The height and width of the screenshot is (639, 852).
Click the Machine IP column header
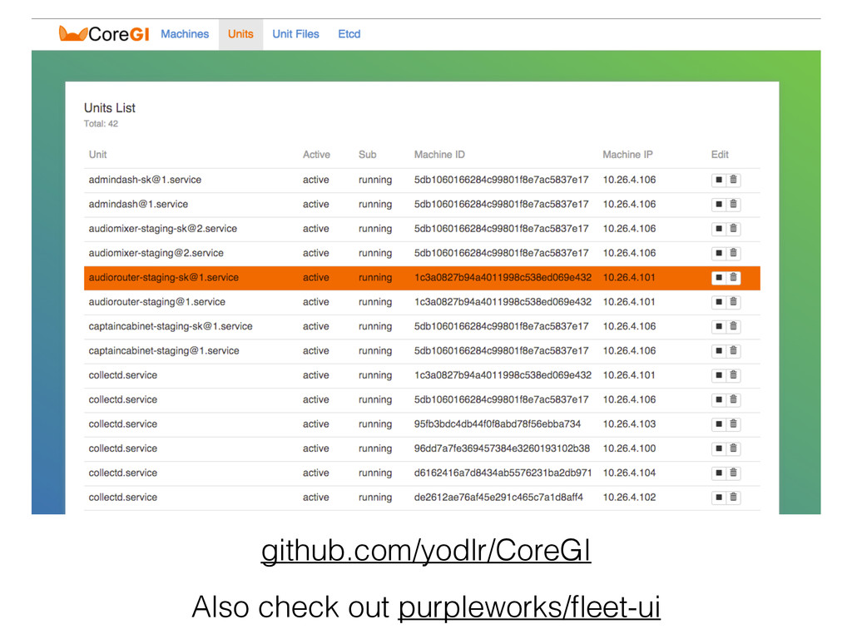pos(627,154)
